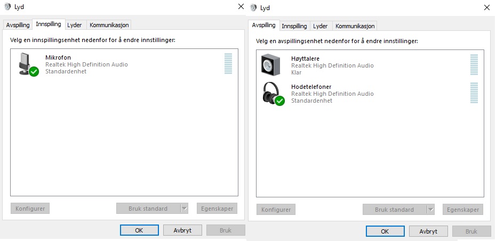Click Avbryt in left window
The width and height of the screenshot is (496, 241).
pos(182,230)
